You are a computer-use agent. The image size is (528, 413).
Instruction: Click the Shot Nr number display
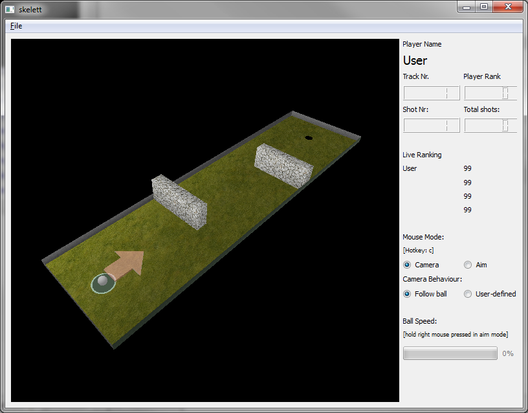click(431, 126)
